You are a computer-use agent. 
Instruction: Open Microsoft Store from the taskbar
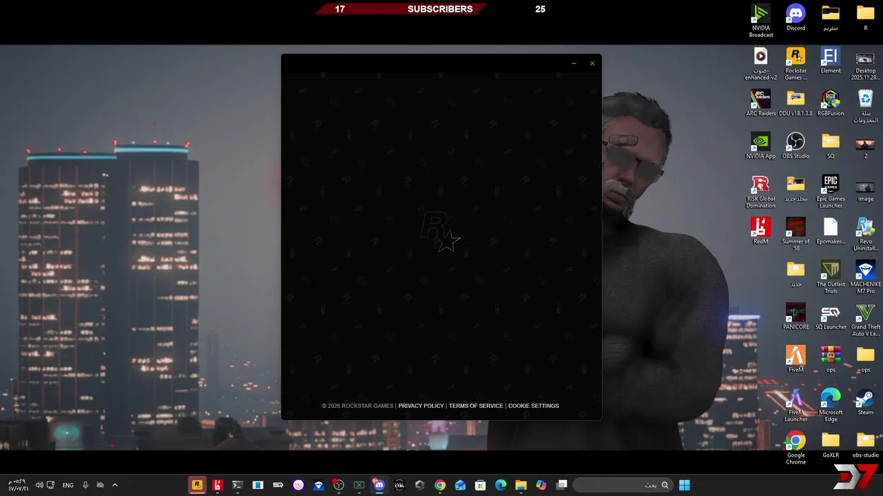pos(480,485)
